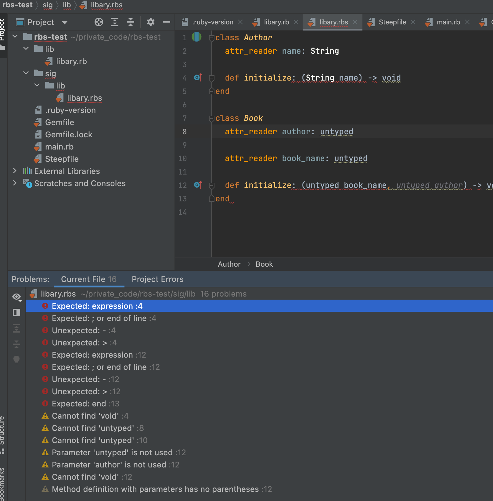This screenshot has width=493, height=501.
Task: Click the light bulb quick-fix icon in Problems
Action: 16,360
